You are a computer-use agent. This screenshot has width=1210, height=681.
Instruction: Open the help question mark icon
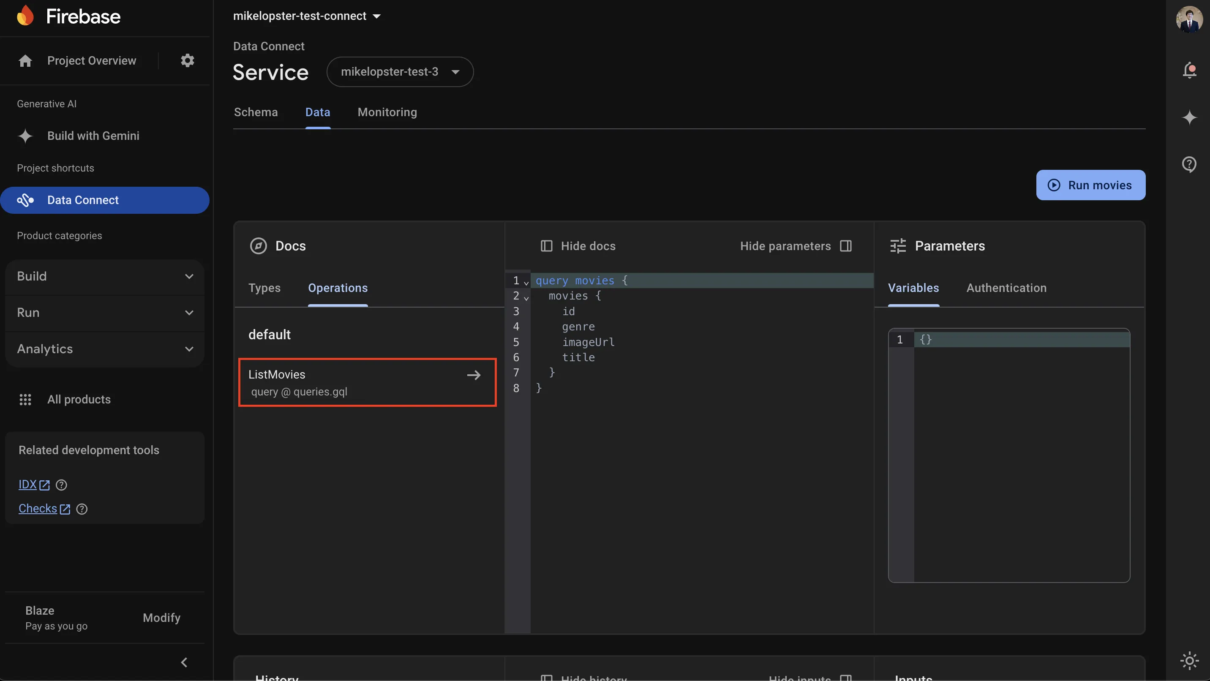(x=1189, y=164)
